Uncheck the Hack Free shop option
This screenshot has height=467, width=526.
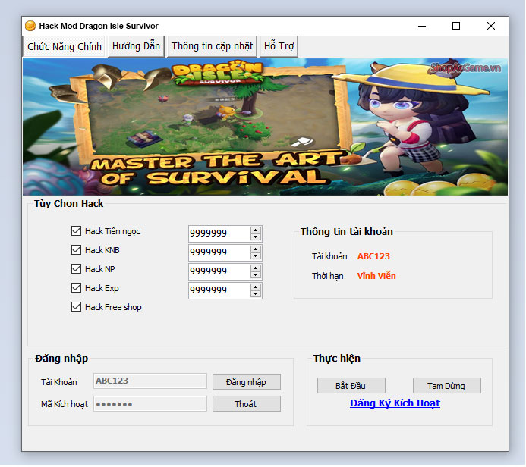pos(76,307)
